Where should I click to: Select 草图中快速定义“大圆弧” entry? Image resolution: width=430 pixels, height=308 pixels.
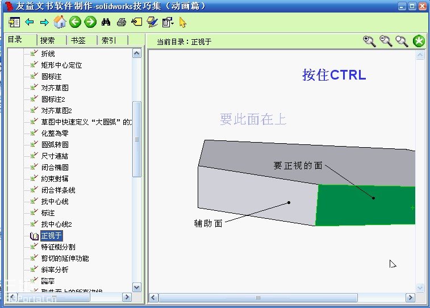[x=86, y=122]
